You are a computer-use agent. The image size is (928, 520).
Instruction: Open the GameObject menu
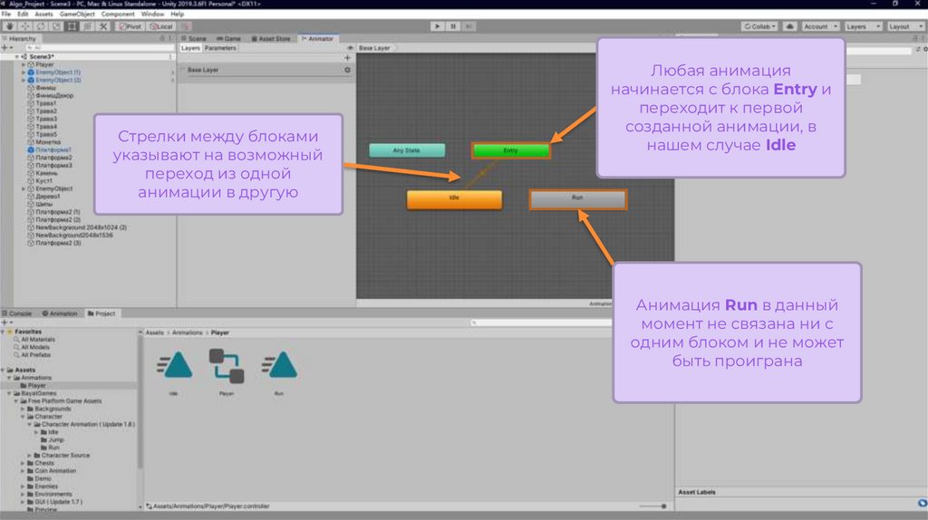(x=77, y=14)
